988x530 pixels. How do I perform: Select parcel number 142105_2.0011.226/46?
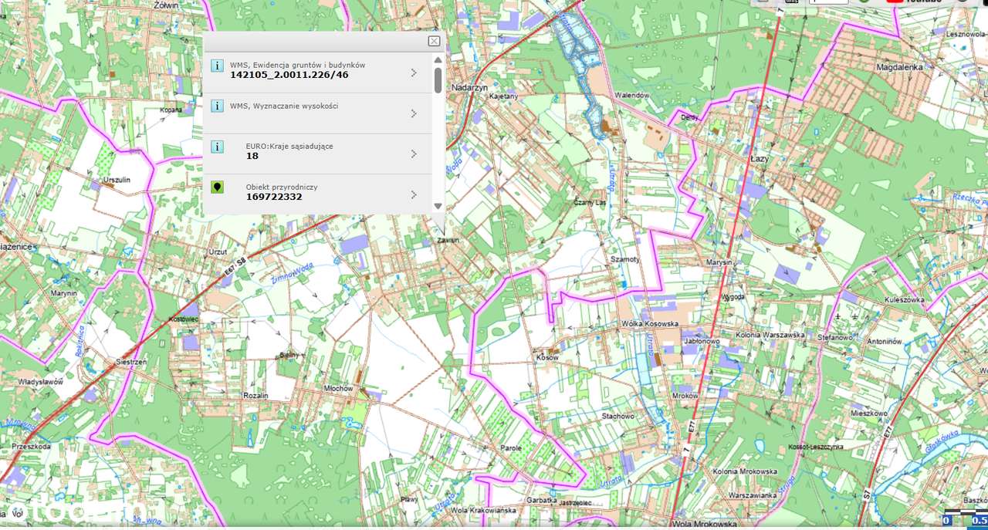point(289,75)
